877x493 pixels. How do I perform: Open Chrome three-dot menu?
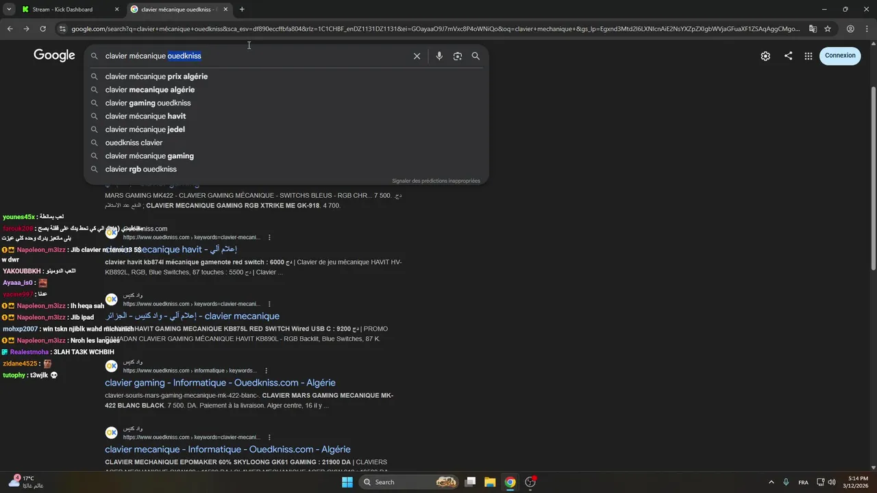[867, 29]
